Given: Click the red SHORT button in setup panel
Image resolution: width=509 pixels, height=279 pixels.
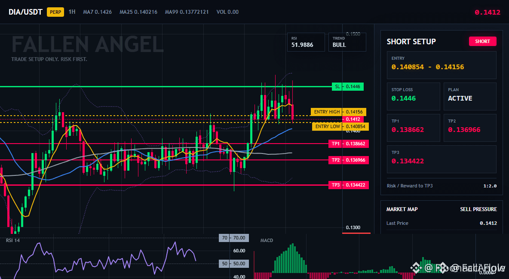Looking at the screenshot, I should 482,41.
